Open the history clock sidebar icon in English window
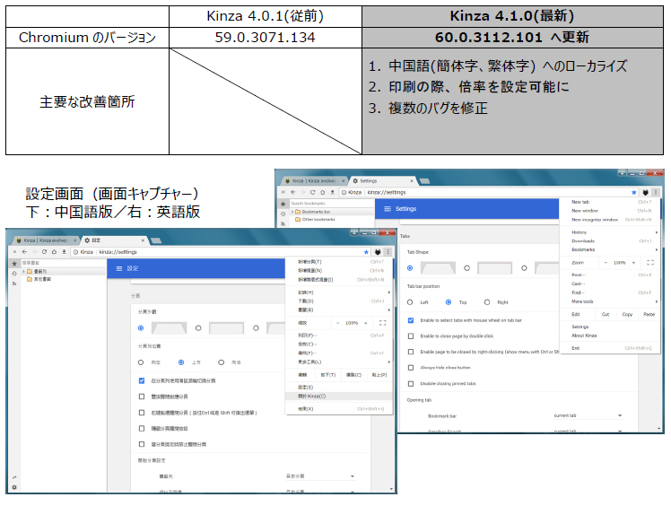 pyautogui.click(x=283, y=214)
